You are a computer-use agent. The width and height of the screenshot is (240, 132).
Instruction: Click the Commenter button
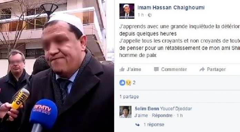click(170, 69)
